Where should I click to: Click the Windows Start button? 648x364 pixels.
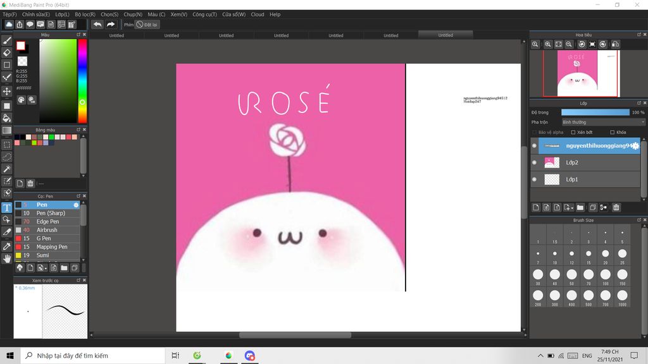pos(10,355)
